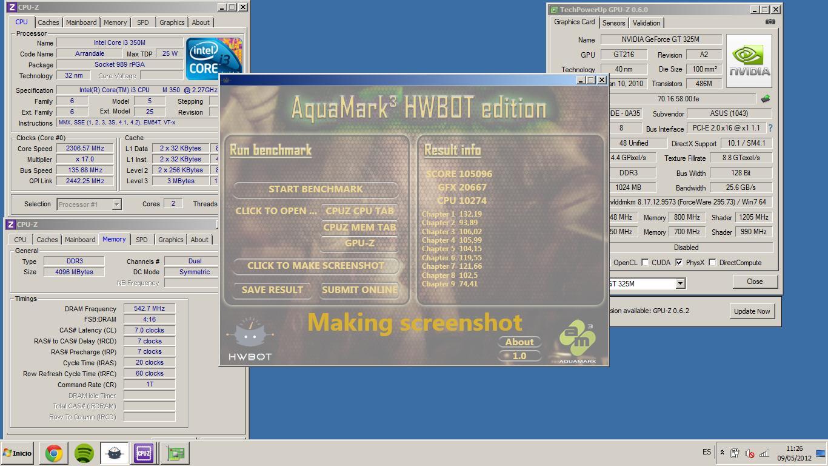Click the 1.0 version button in AquaMark
The width and height of the screenshot is (828, 466).
tap(519, 356)
